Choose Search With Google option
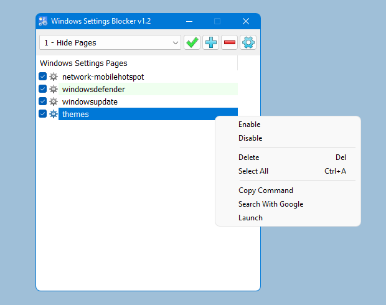Viewport: 386px width, 305px height. click(x=270, y=204)
